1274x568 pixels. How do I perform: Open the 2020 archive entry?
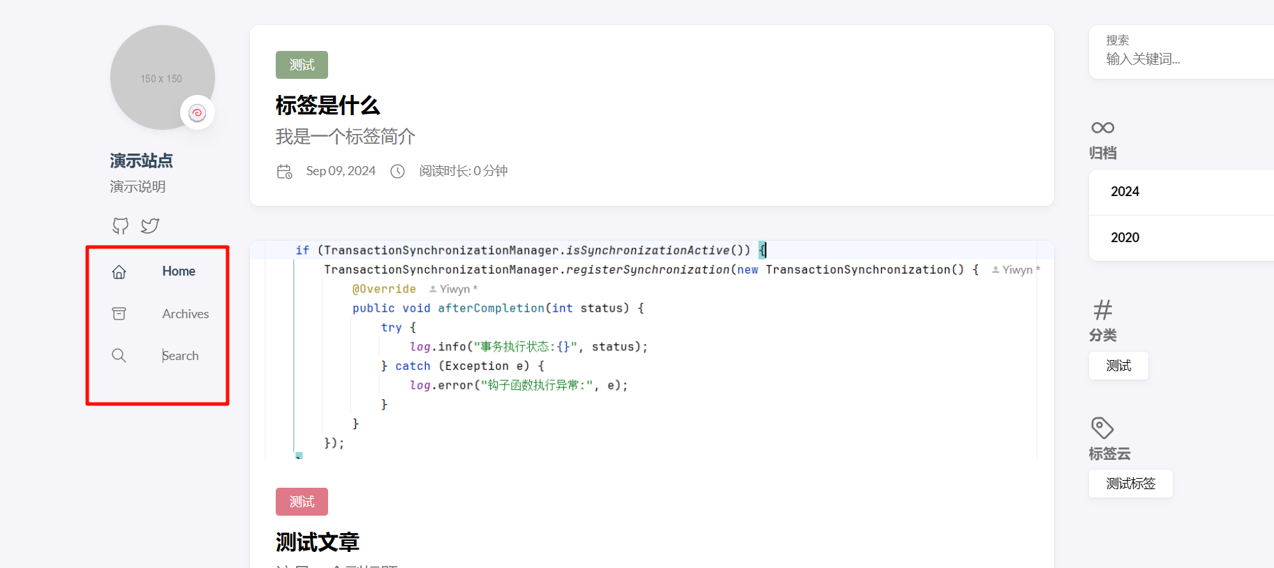1181,238
